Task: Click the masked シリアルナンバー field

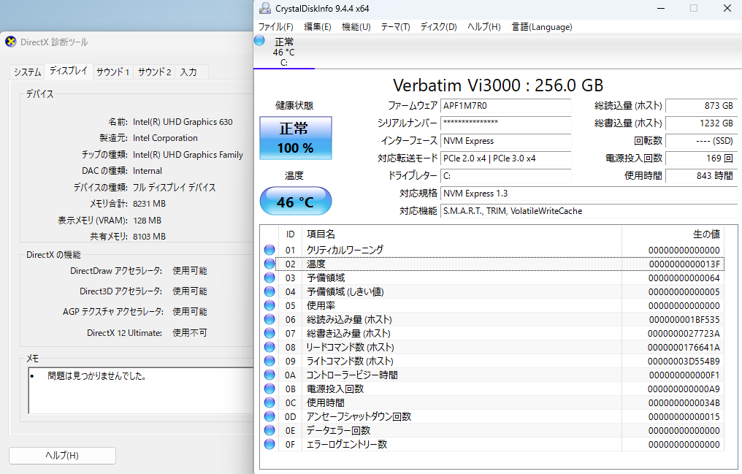Action: [x=506, y=123]
